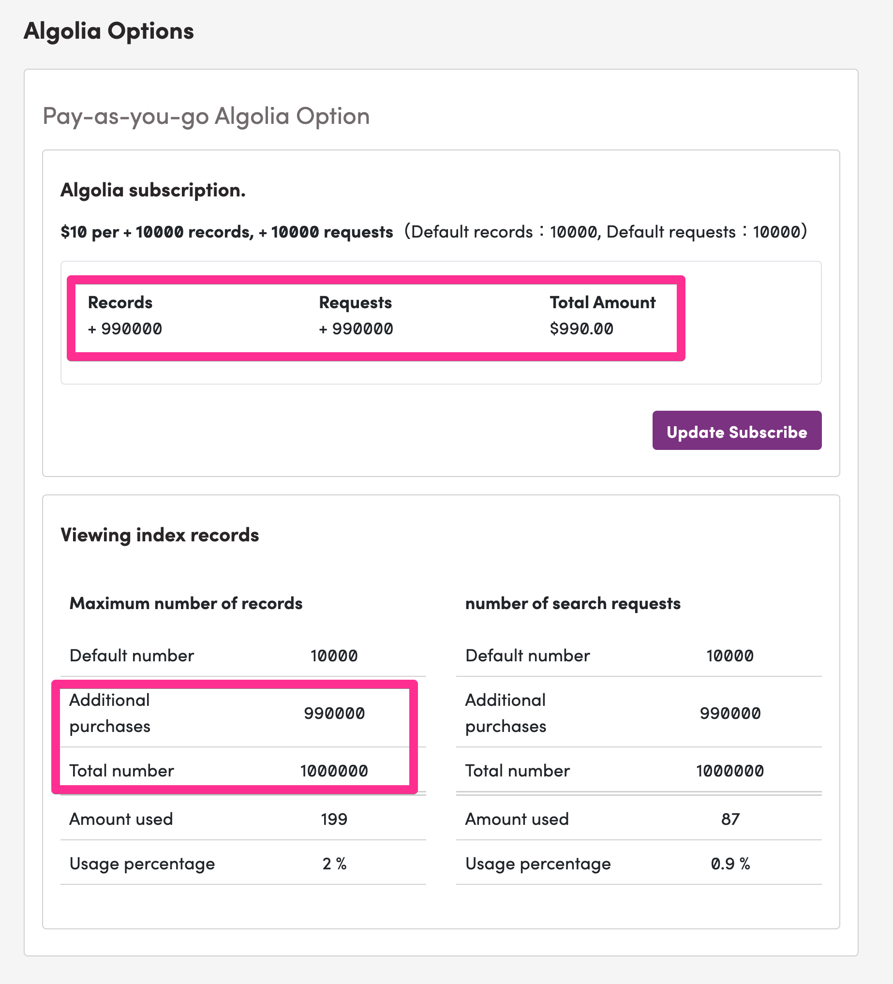Select the Usage percentage value 0.9 %

click(730, 864)
